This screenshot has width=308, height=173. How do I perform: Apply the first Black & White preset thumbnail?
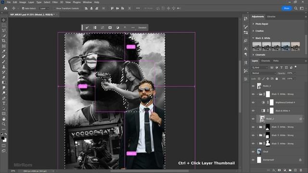[257, 46]
